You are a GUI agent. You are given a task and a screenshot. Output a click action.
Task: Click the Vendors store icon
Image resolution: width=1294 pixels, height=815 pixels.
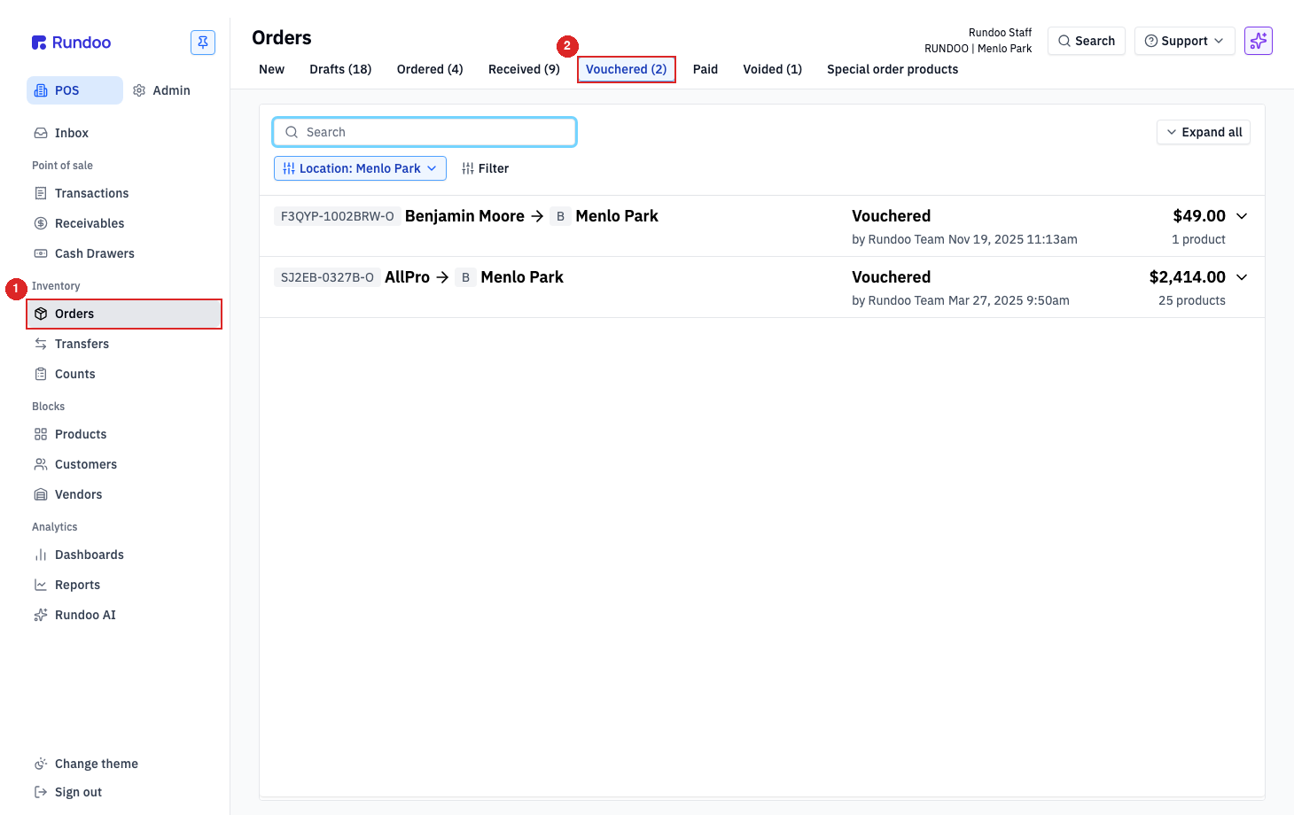pyautogui.click(x=41, y=494)
